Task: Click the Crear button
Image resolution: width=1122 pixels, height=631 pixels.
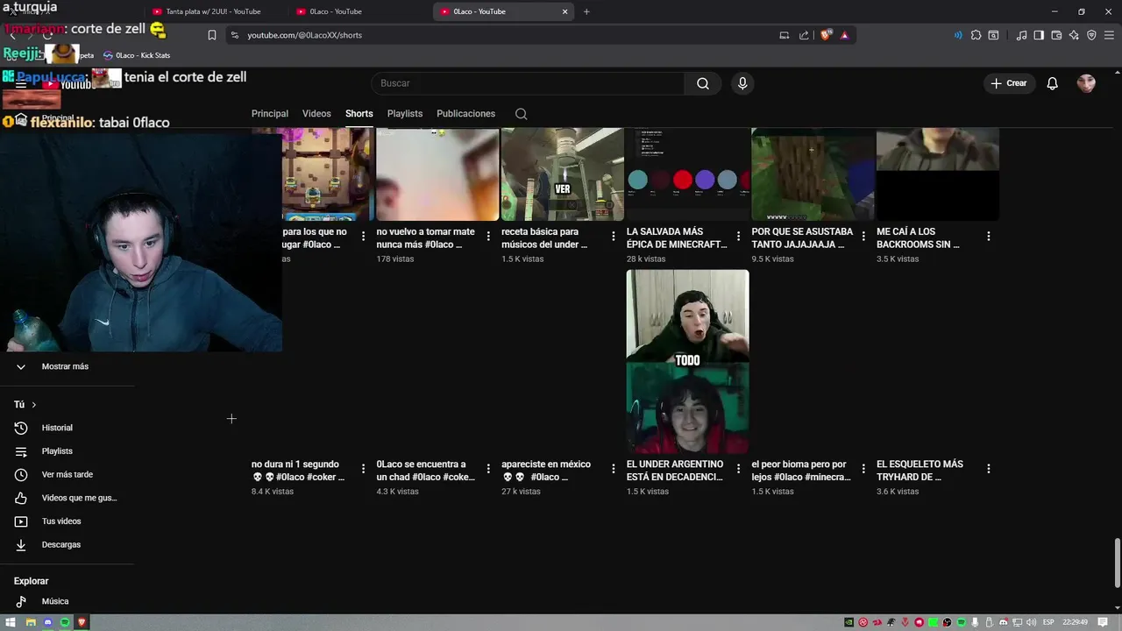Action: click(x=1009, y=83)
